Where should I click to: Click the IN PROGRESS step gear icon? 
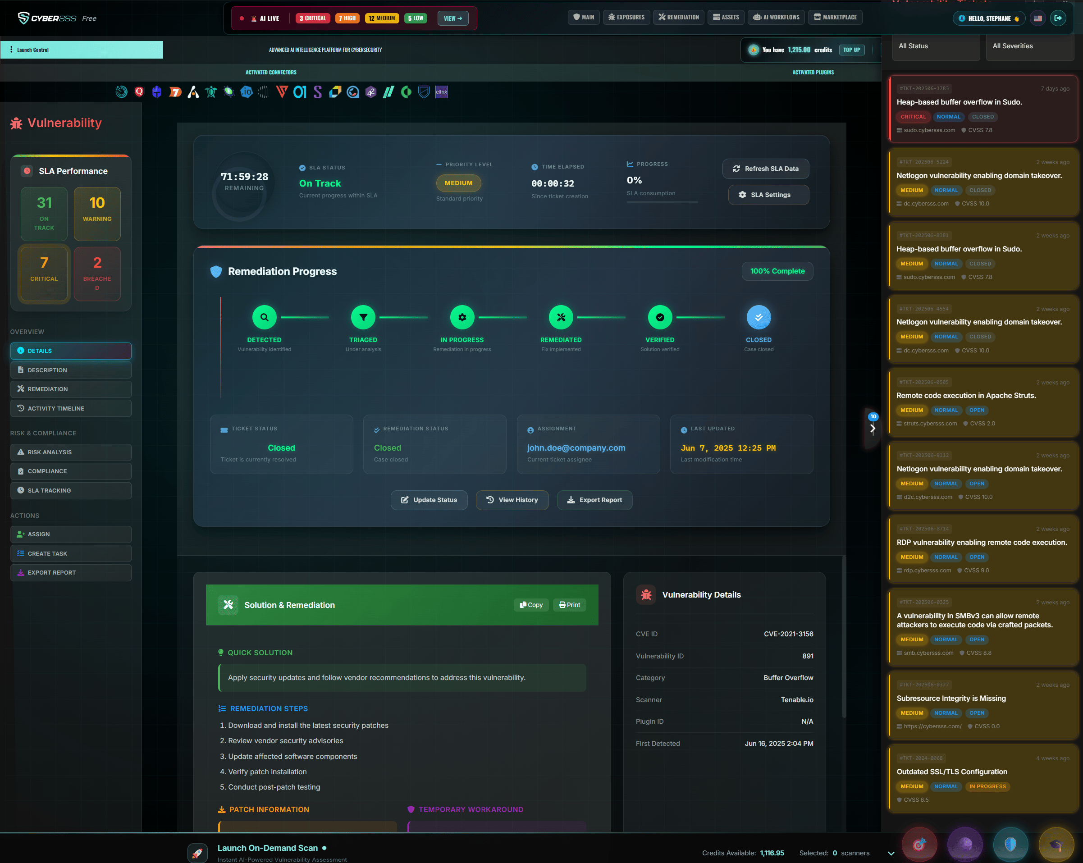[462, 317]
